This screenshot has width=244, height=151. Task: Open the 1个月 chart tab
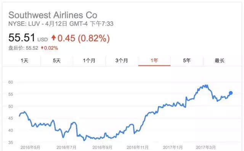[89, 60]
